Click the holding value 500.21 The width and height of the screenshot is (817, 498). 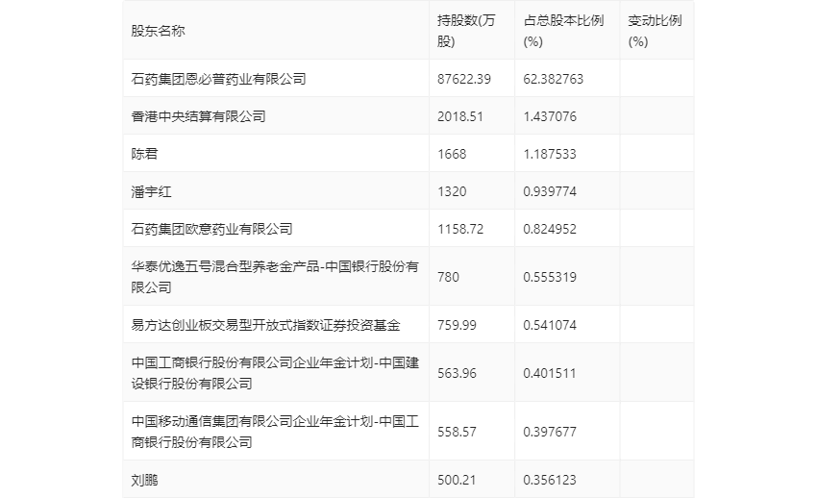[457, 480]
